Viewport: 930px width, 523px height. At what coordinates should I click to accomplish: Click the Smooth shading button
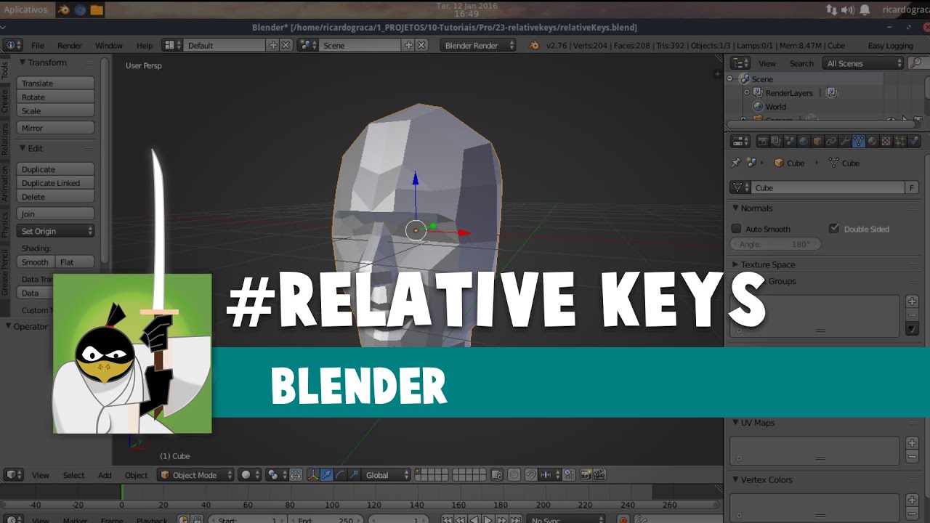point(36,262)
